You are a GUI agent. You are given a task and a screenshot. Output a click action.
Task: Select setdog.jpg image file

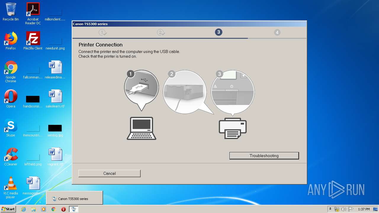coord(55,130)
